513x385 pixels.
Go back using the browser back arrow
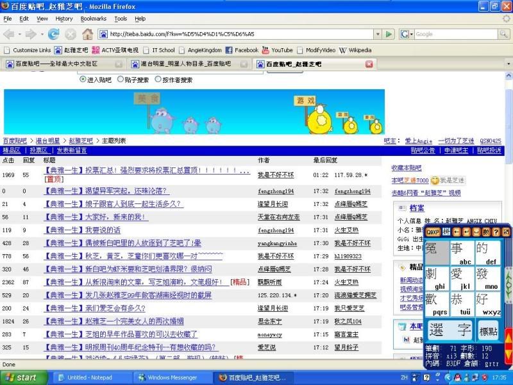tap(9, 34)
